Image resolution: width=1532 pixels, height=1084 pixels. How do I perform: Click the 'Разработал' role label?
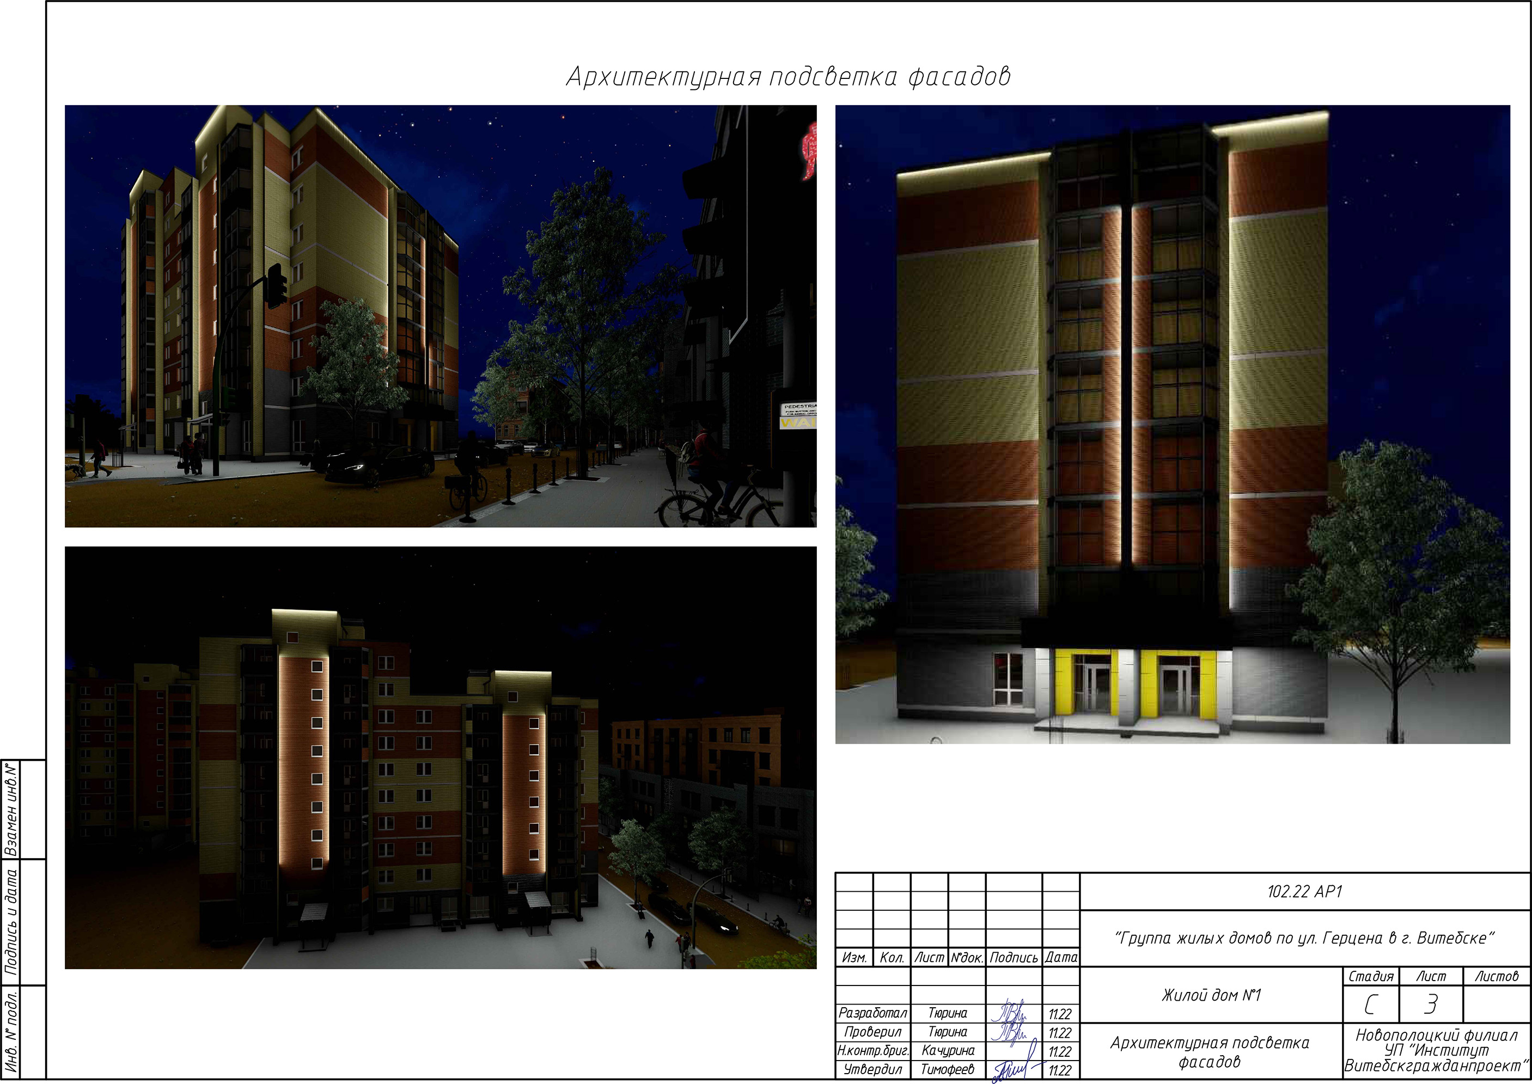[x=872, y=1013]
